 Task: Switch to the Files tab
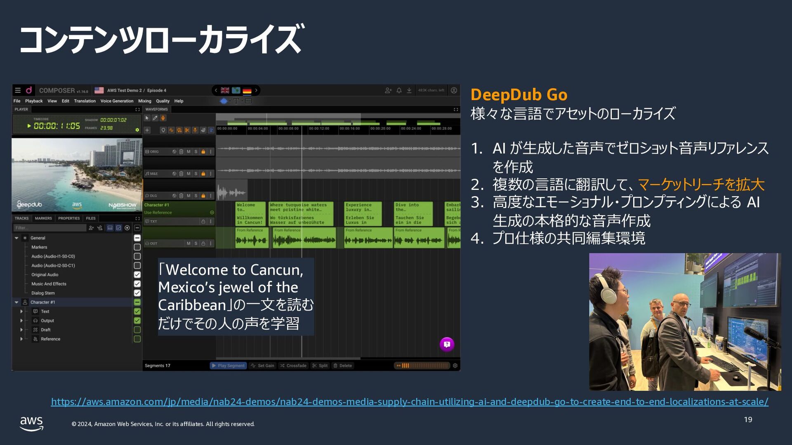[x=91, y=218]
